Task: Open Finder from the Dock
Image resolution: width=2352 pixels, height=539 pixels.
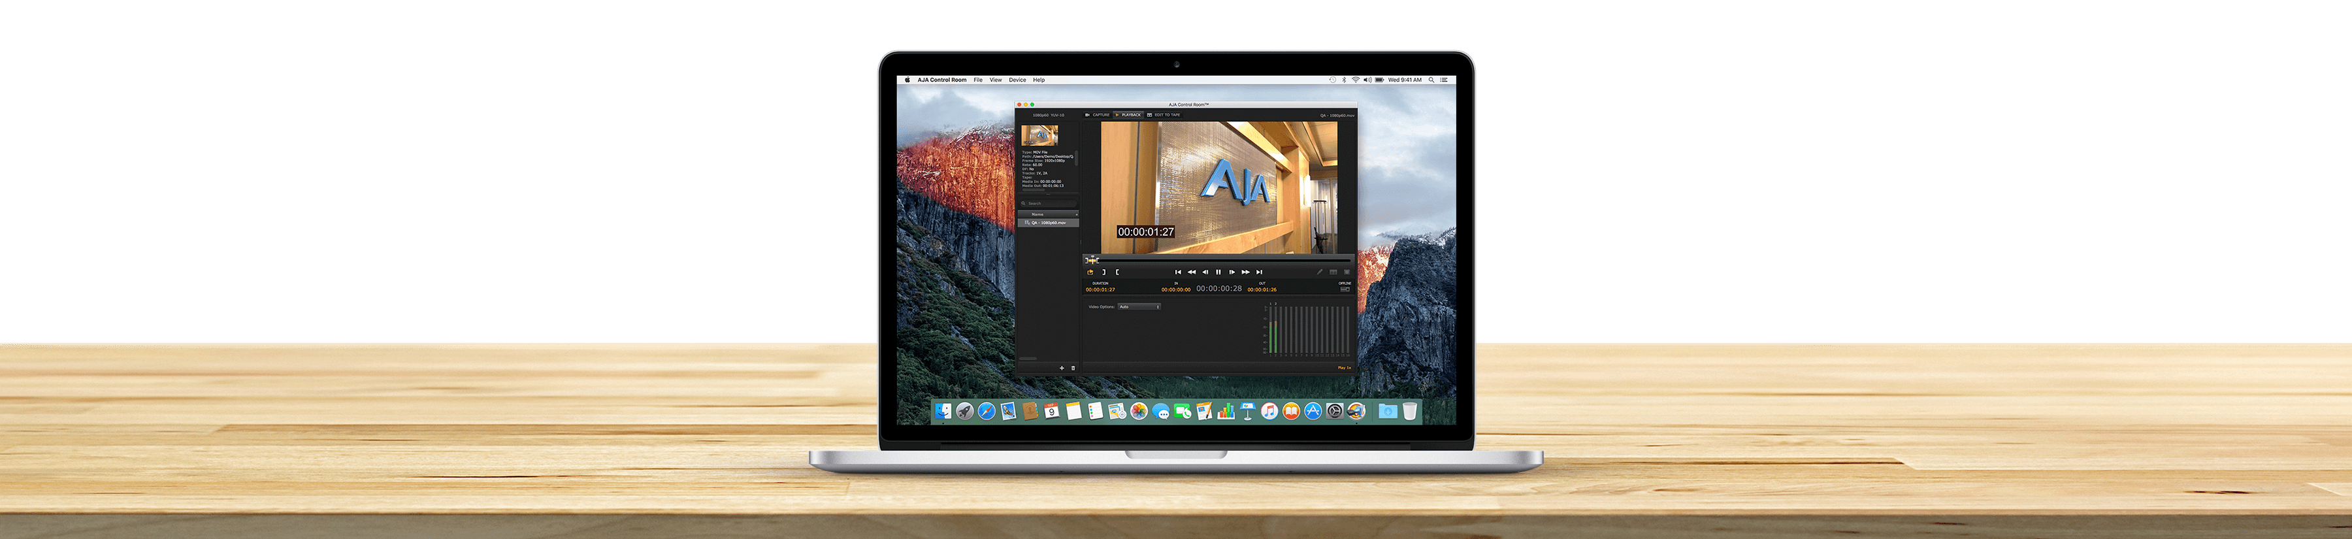Action: (x=943, y=411)
